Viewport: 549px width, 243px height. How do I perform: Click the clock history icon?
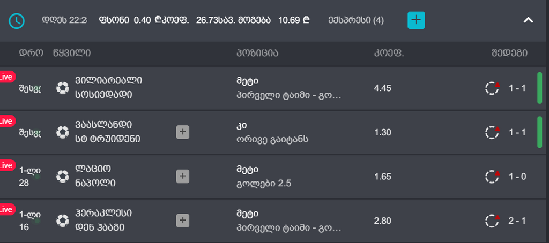17,21
